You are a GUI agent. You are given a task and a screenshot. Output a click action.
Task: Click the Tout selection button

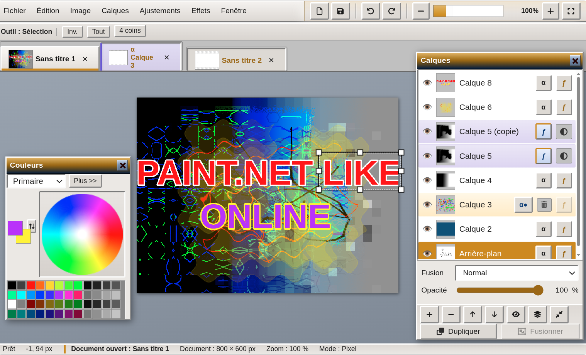98,32
